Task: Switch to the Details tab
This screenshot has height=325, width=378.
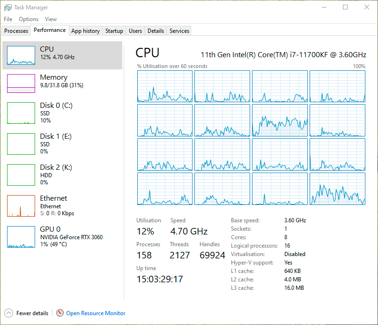Action: (156, 30)
